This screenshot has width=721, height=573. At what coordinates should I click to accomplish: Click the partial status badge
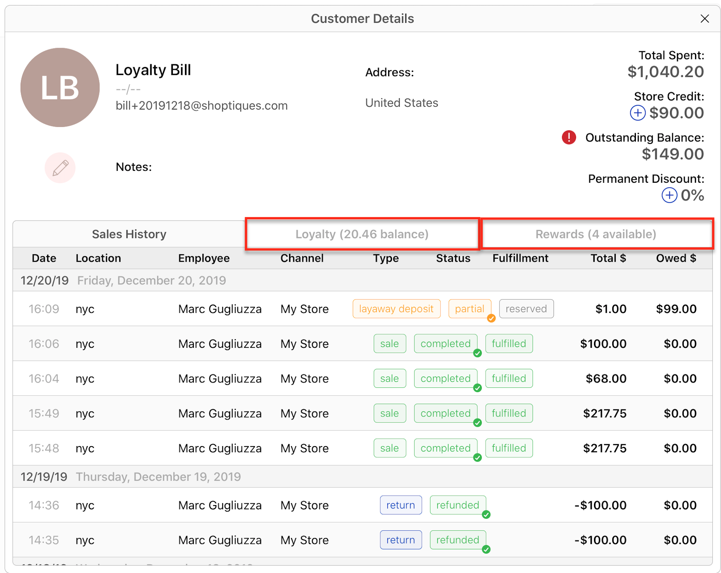[470, 309]
